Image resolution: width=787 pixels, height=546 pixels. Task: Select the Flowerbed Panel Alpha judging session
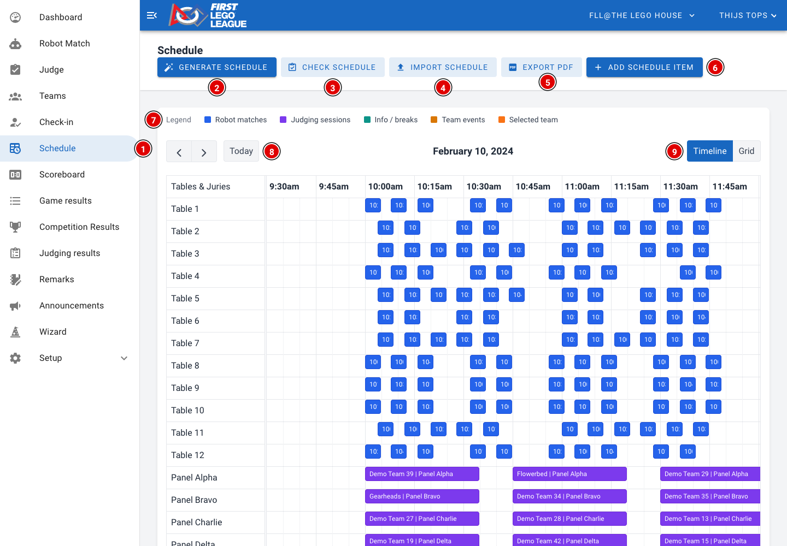click(x=569, y=474)
